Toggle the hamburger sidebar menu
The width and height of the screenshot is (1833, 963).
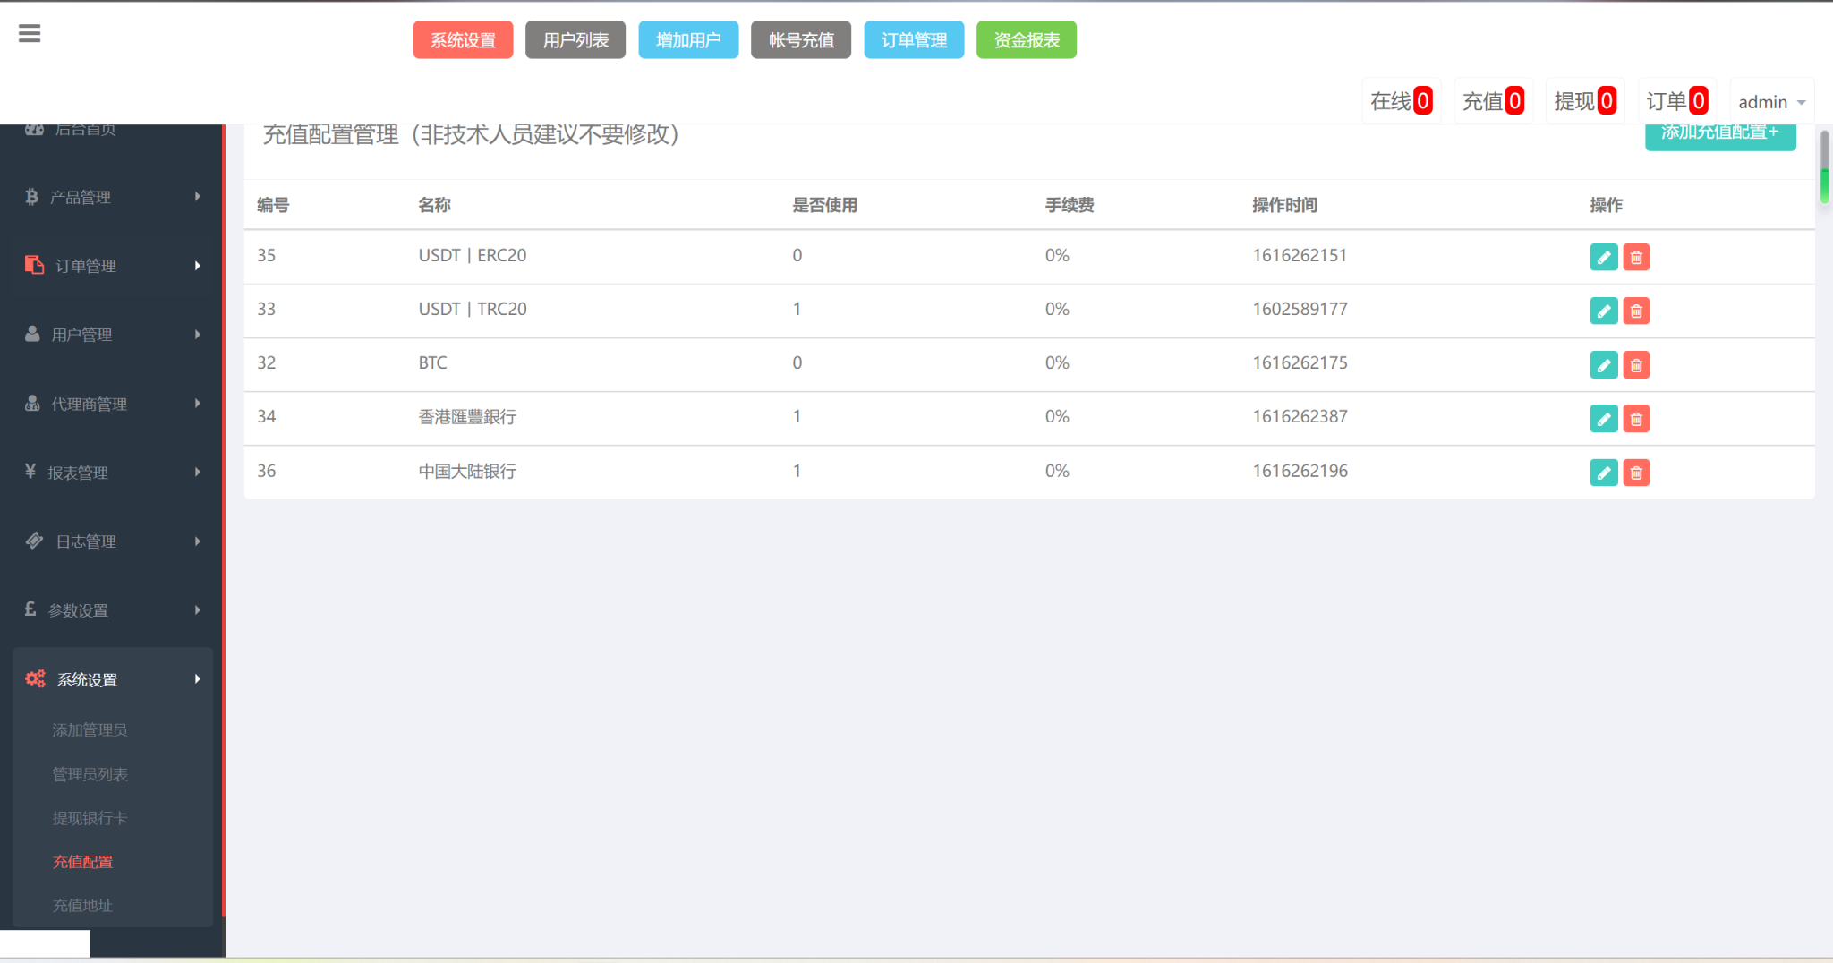pyautogui.click(x=30, y=34)
